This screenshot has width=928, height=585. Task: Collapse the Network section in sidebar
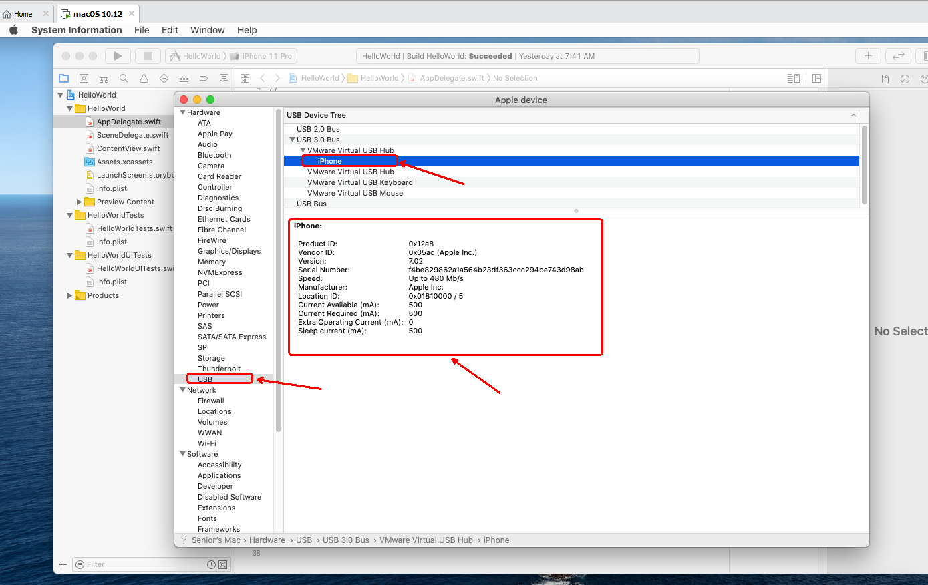tap(182, 390)
